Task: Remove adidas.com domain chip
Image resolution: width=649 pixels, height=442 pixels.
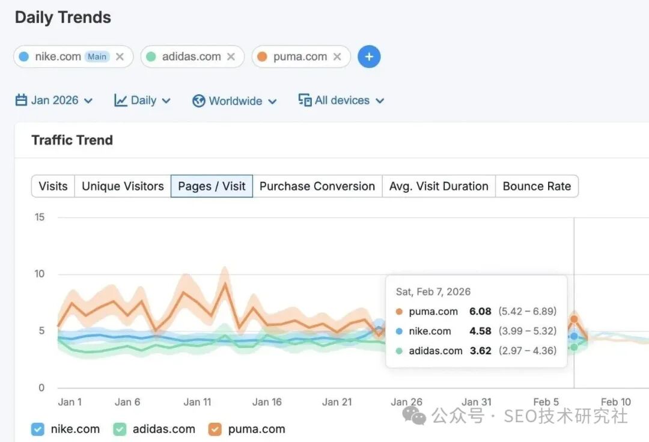Action: click(x=231, y=57)
